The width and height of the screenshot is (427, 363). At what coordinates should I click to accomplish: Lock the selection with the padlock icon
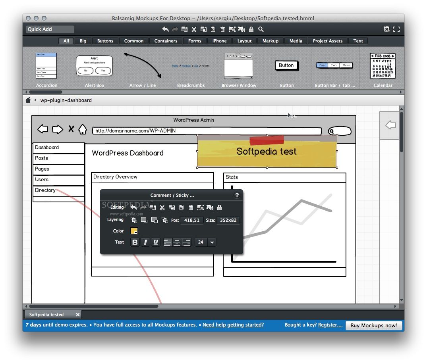(x=251, y=29)
